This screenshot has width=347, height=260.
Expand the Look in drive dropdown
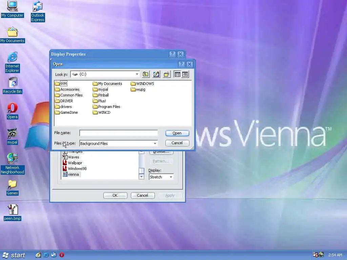pos(137,74)
